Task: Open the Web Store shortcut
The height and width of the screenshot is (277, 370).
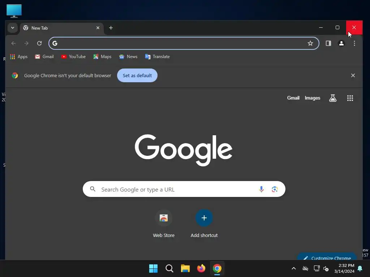Action: (164, 224)
